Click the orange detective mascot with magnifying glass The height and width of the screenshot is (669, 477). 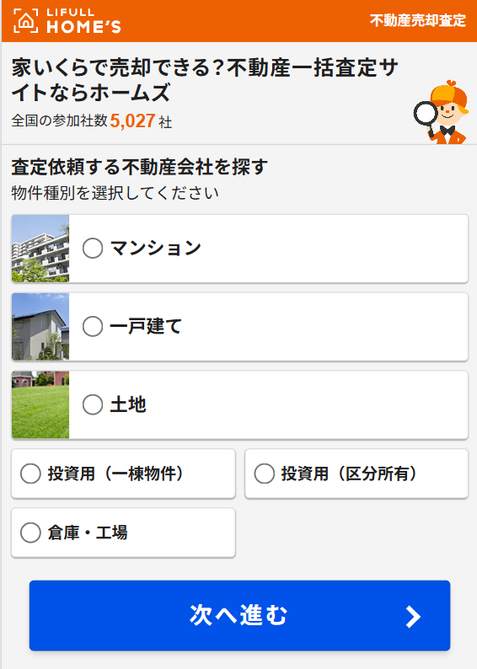pos(440,112)
